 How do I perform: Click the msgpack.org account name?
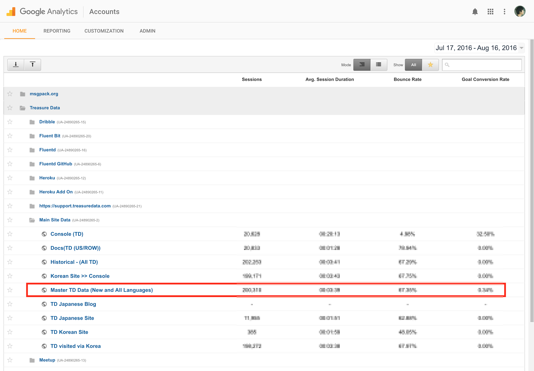tap(44, 94)
